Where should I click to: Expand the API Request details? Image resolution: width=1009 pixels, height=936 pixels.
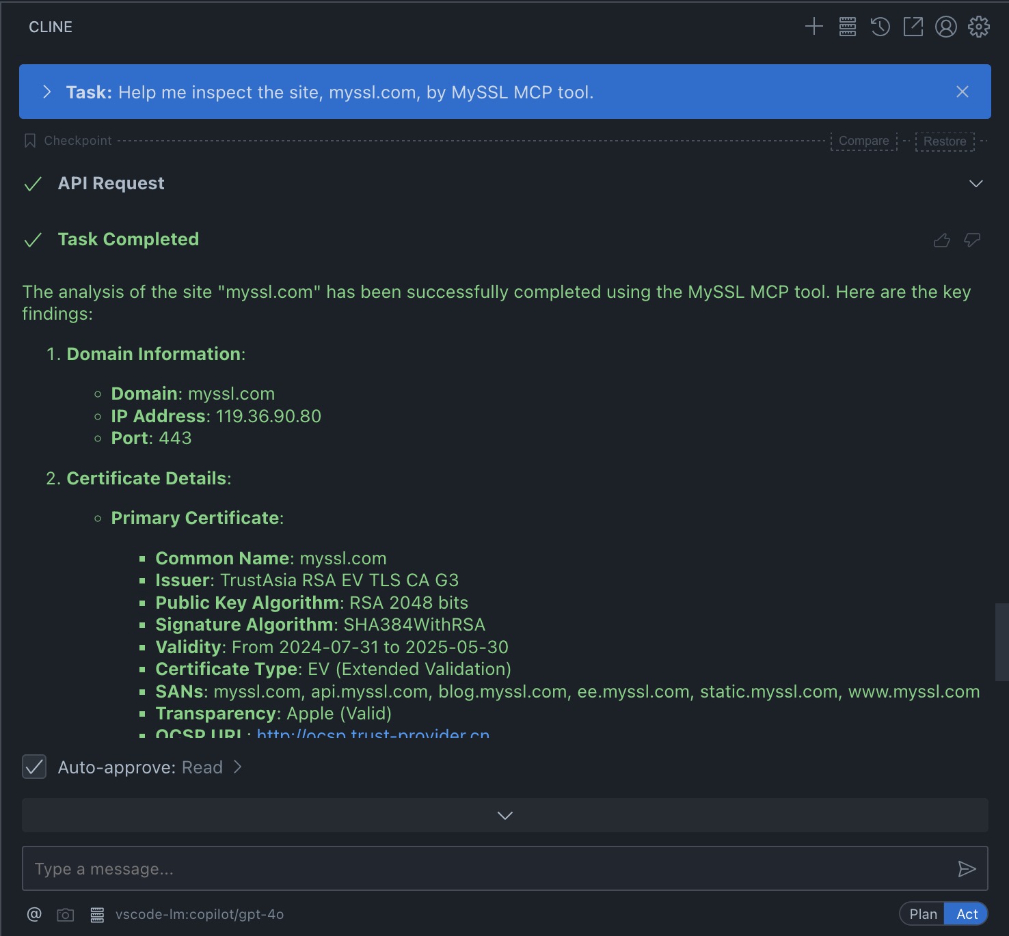click(x=976, y=184)
